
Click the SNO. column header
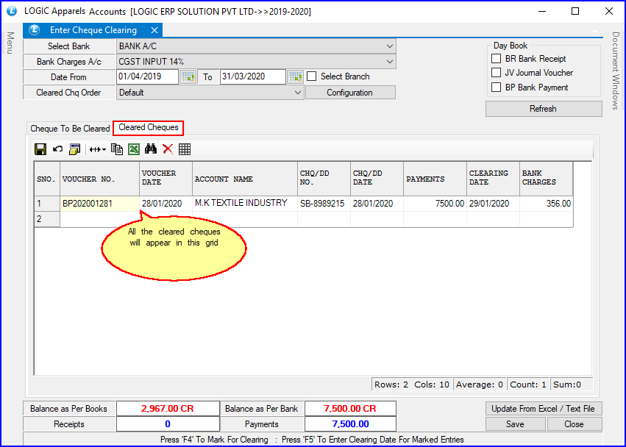click(47, 179)
